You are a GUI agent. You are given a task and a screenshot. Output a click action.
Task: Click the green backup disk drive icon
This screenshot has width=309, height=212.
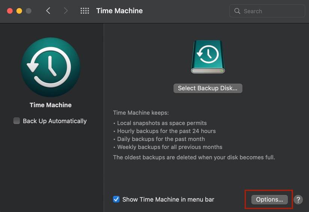click(208, 57)
